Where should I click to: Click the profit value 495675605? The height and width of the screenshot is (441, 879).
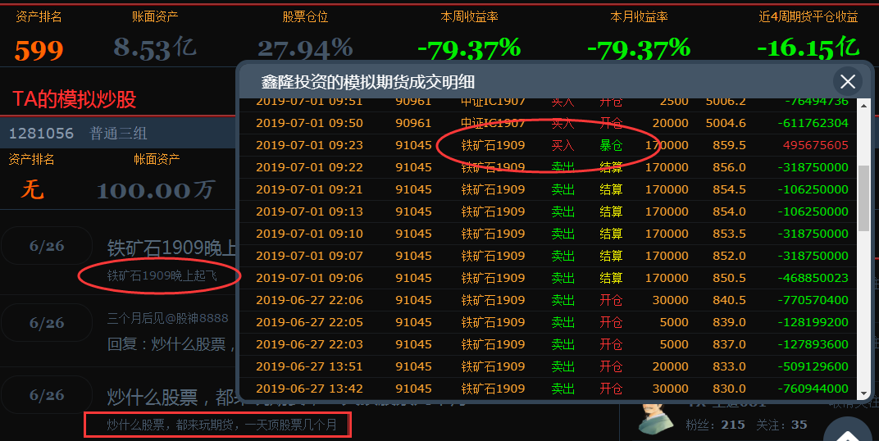[x=816, y=145]
